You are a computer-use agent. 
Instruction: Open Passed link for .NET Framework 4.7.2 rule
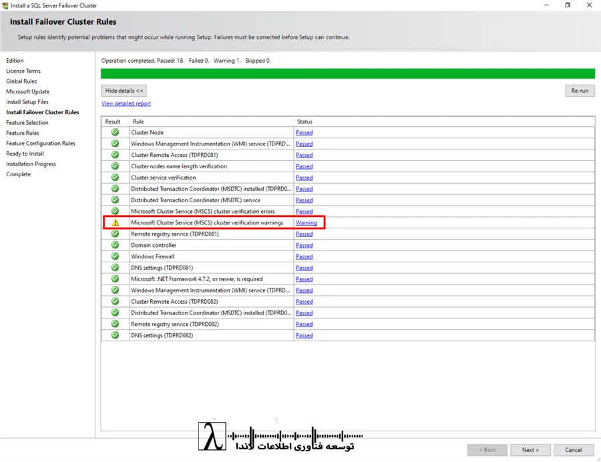click(x=305, y=279)
